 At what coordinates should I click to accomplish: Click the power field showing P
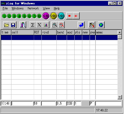pyautogui.click(x=92, y=103)
